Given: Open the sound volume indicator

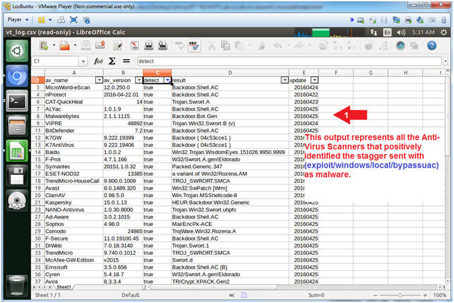Looking at the screenshot, I should pyautogui.click(x=401, y=32).
